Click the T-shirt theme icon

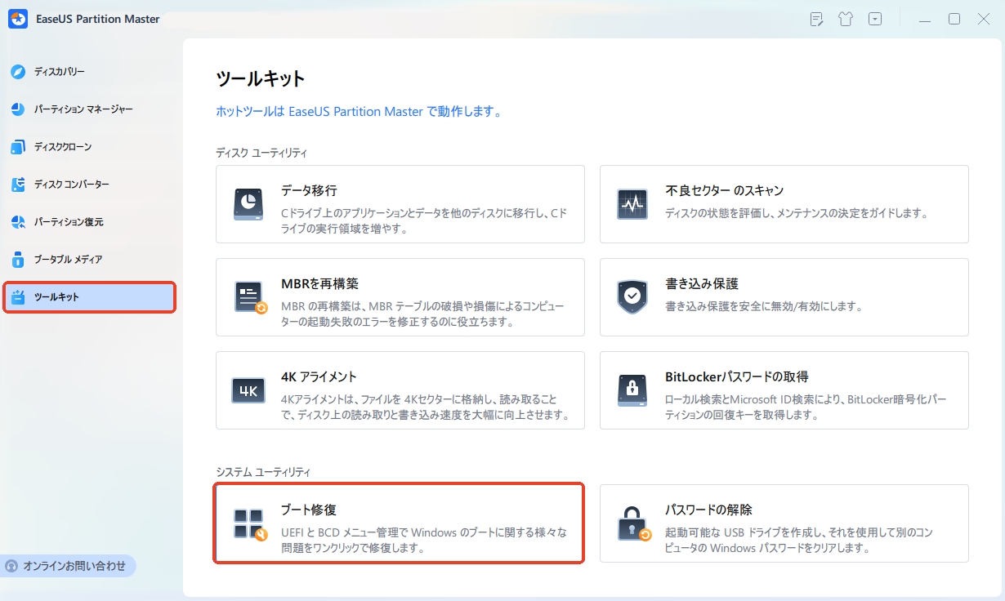pos(846,18)
